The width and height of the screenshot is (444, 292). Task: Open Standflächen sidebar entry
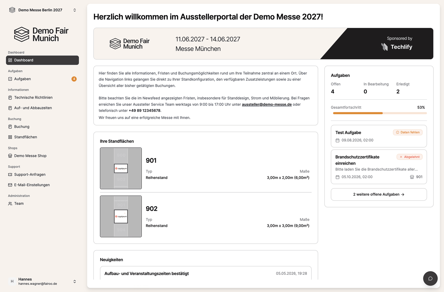42,137
